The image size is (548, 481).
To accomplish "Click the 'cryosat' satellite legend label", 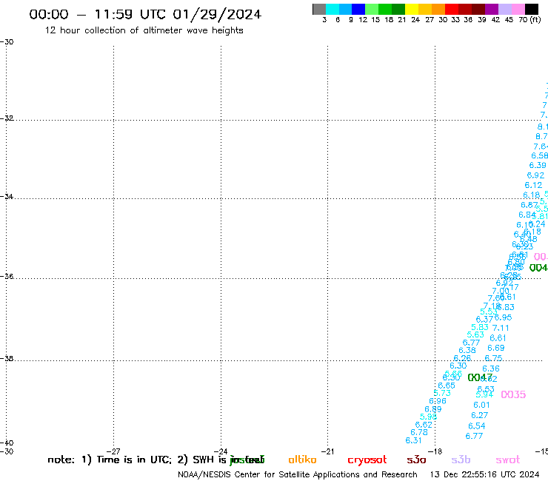I will [367, 460].
